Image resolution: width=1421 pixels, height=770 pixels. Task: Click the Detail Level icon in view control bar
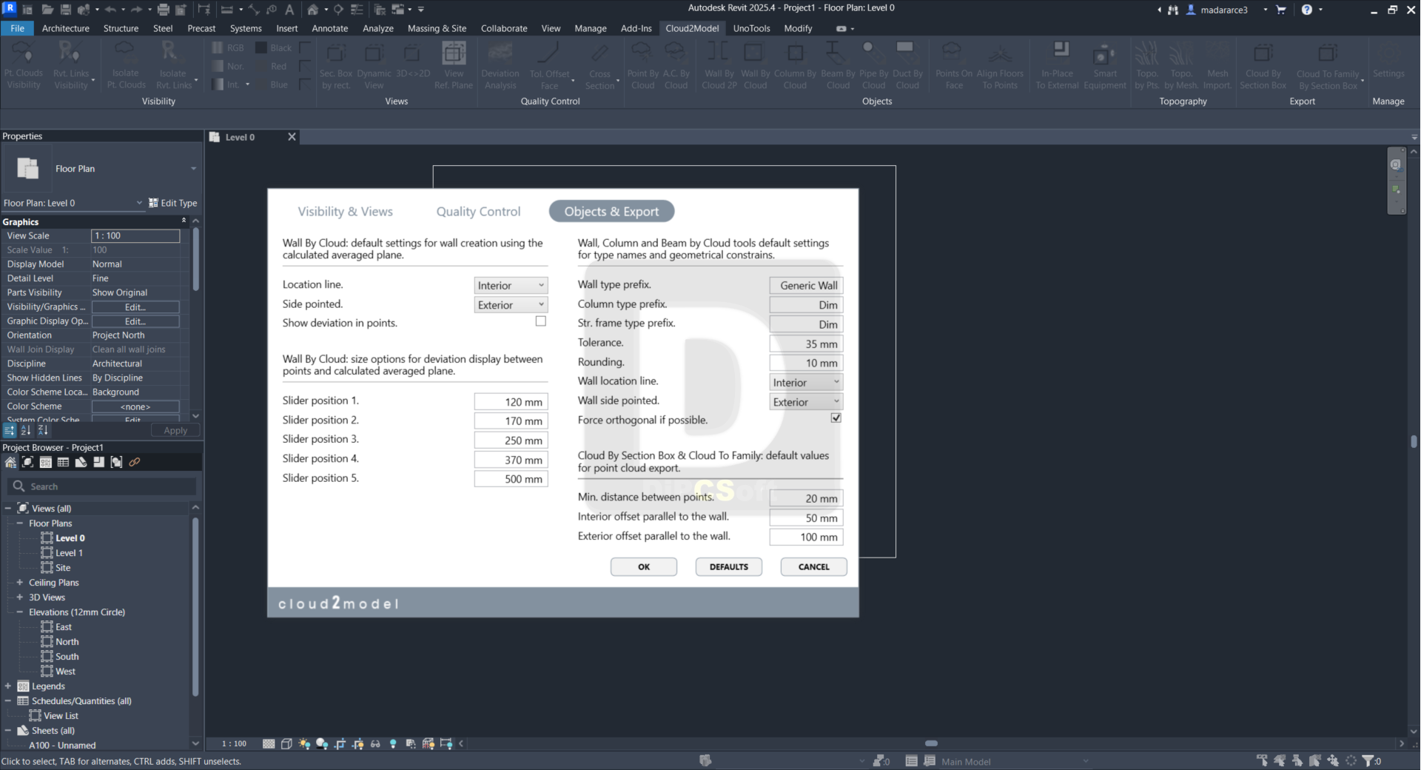pyautogui.click(x=269, y=743)
